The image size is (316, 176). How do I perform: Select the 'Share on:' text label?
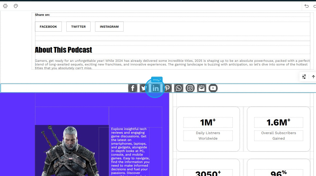click(42, 15)
